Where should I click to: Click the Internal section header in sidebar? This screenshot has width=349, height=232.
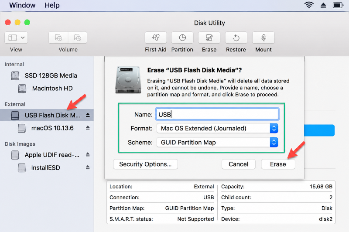[x=14, y=64]
